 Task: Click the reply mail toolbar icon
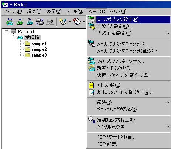tap(77, 22)
